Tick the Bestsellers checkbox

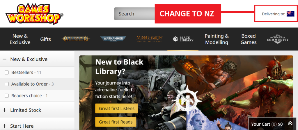click(x=7, y=72)
